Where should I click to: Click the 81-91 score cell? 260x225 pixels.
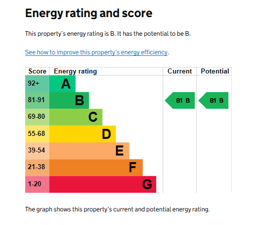[37, 100]
